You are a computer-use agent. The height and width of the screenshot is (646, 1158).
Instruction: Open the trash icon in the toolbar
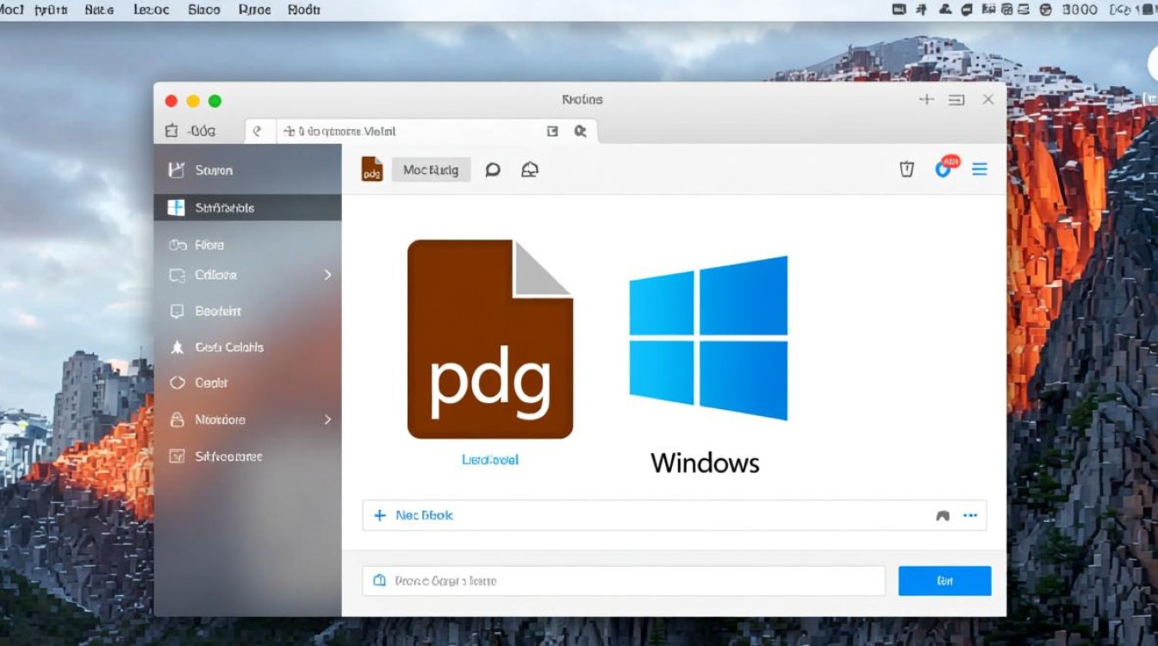[906, 170]
